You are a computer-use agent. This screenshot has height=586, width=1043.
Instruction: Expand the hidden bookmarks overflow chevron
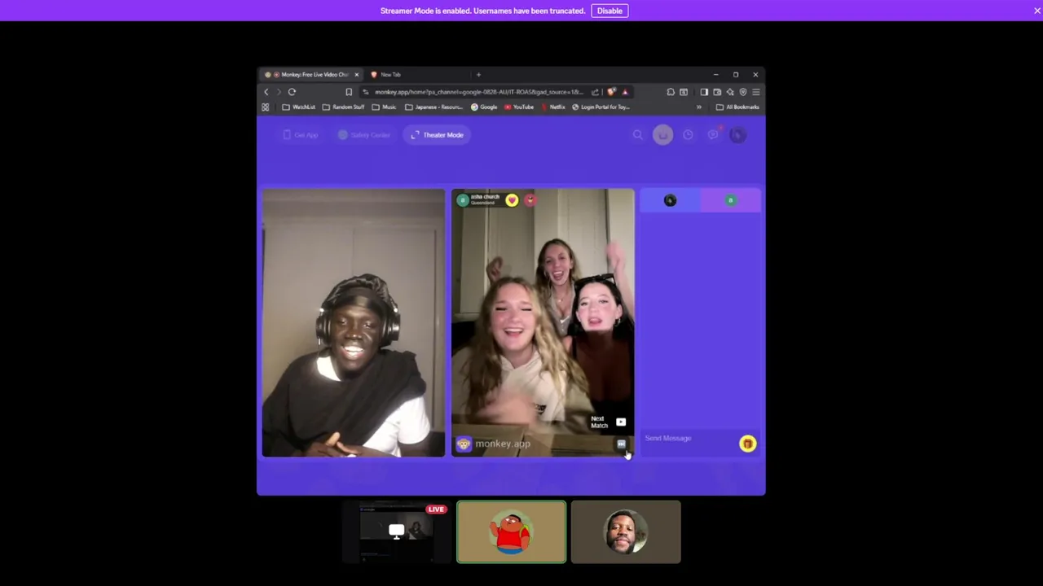click(x=698, y=107)
